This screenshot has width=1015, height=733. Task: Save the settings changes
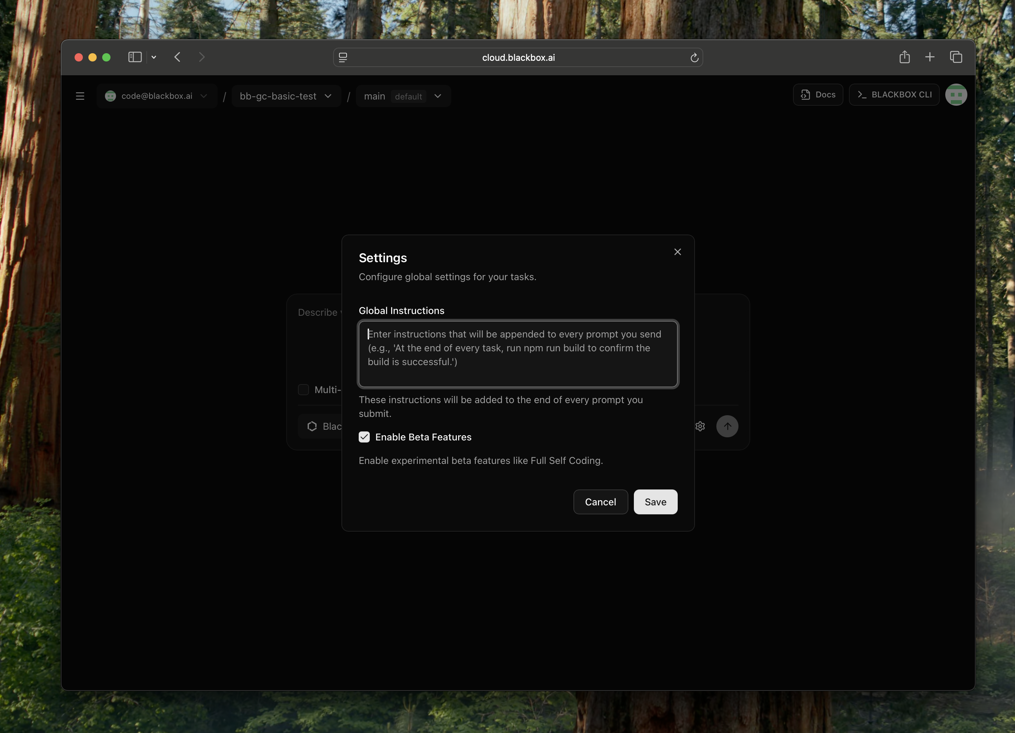pyautogui.click(x=655, y=502)
